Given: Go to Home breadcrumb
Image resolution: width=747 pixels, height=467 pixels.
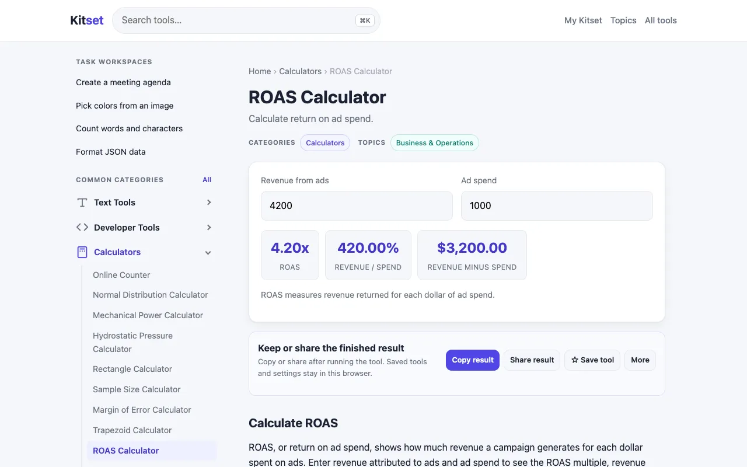Looking at the screenshot, I should [260, 71].
